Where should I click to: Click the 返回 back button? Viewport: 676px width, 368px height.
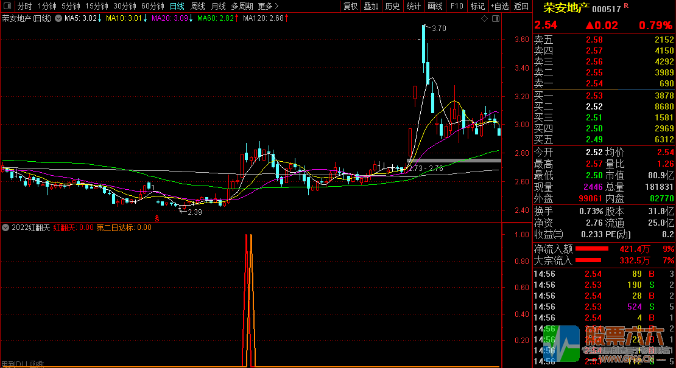pyautogui.click(x=521, y=6)
